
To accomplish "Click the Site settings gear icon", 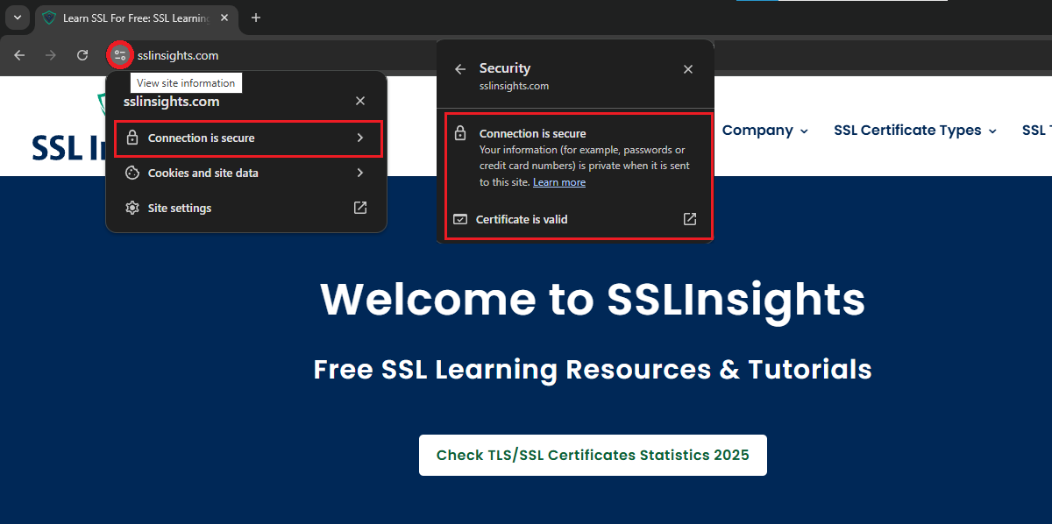I will pos(132,209).
